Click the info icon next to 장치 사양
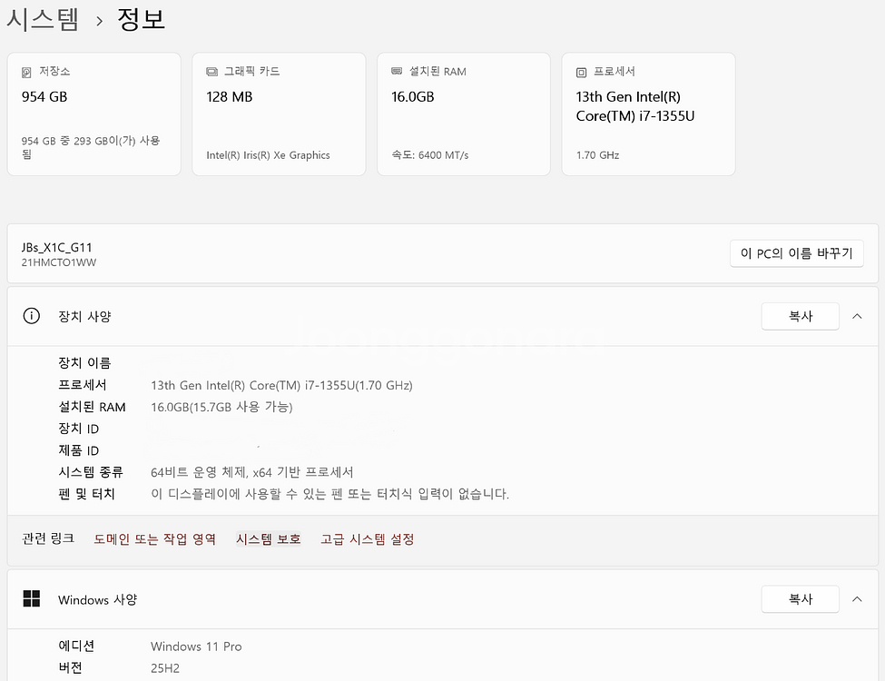Viewport: 885px width, 681px height. 32,316
